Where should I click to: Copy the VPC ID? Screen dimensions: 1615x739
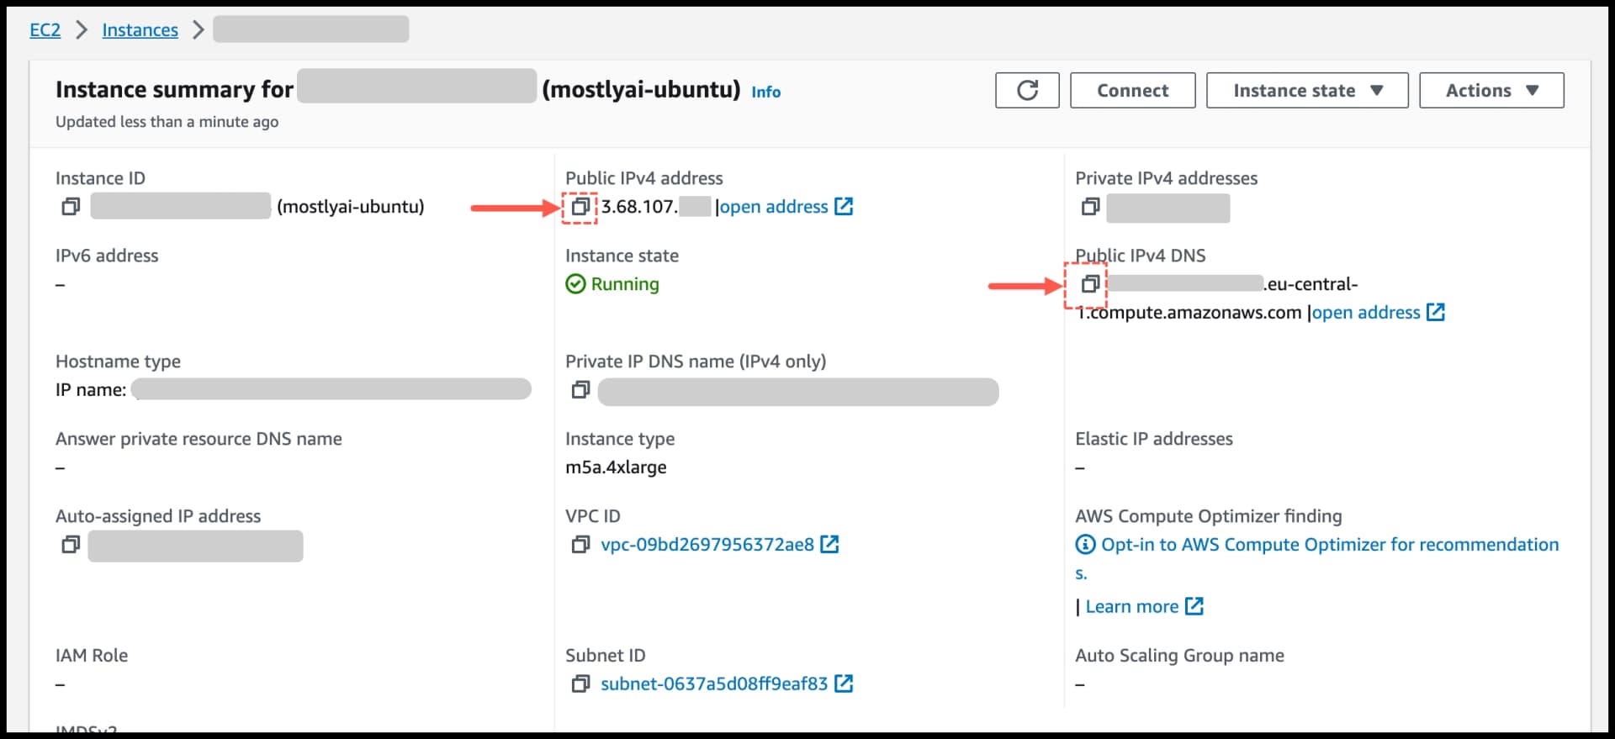pyautogui.click(x=580, y=545)
